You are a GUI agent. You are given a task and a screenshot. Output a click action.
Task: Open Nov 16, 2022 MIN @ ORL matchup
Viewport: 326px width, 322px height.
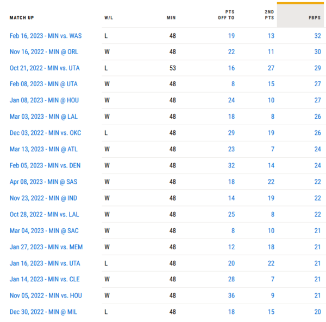(46, 52)
